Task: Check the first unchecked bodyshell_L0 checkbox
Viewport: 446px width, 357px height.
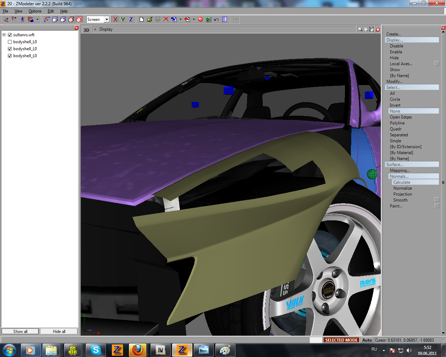Action: click(10, 42)
